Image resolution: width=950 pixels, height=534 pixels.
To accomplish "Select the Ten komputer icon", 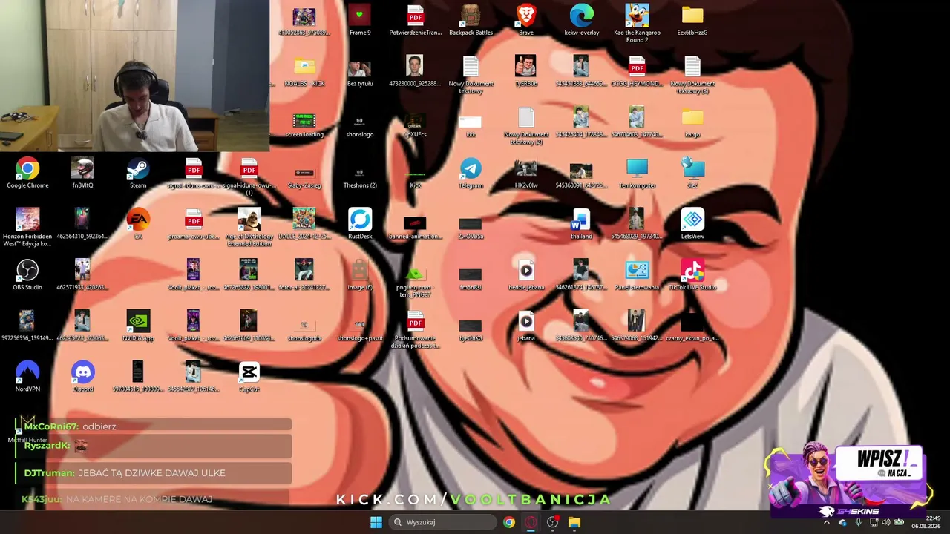I will 637,174.
